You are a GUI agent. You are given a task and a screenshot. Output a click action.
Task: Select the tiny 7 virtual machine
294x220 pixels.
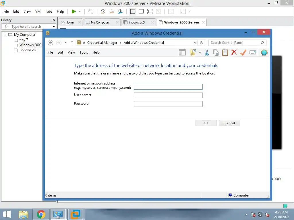pos(24,40)
